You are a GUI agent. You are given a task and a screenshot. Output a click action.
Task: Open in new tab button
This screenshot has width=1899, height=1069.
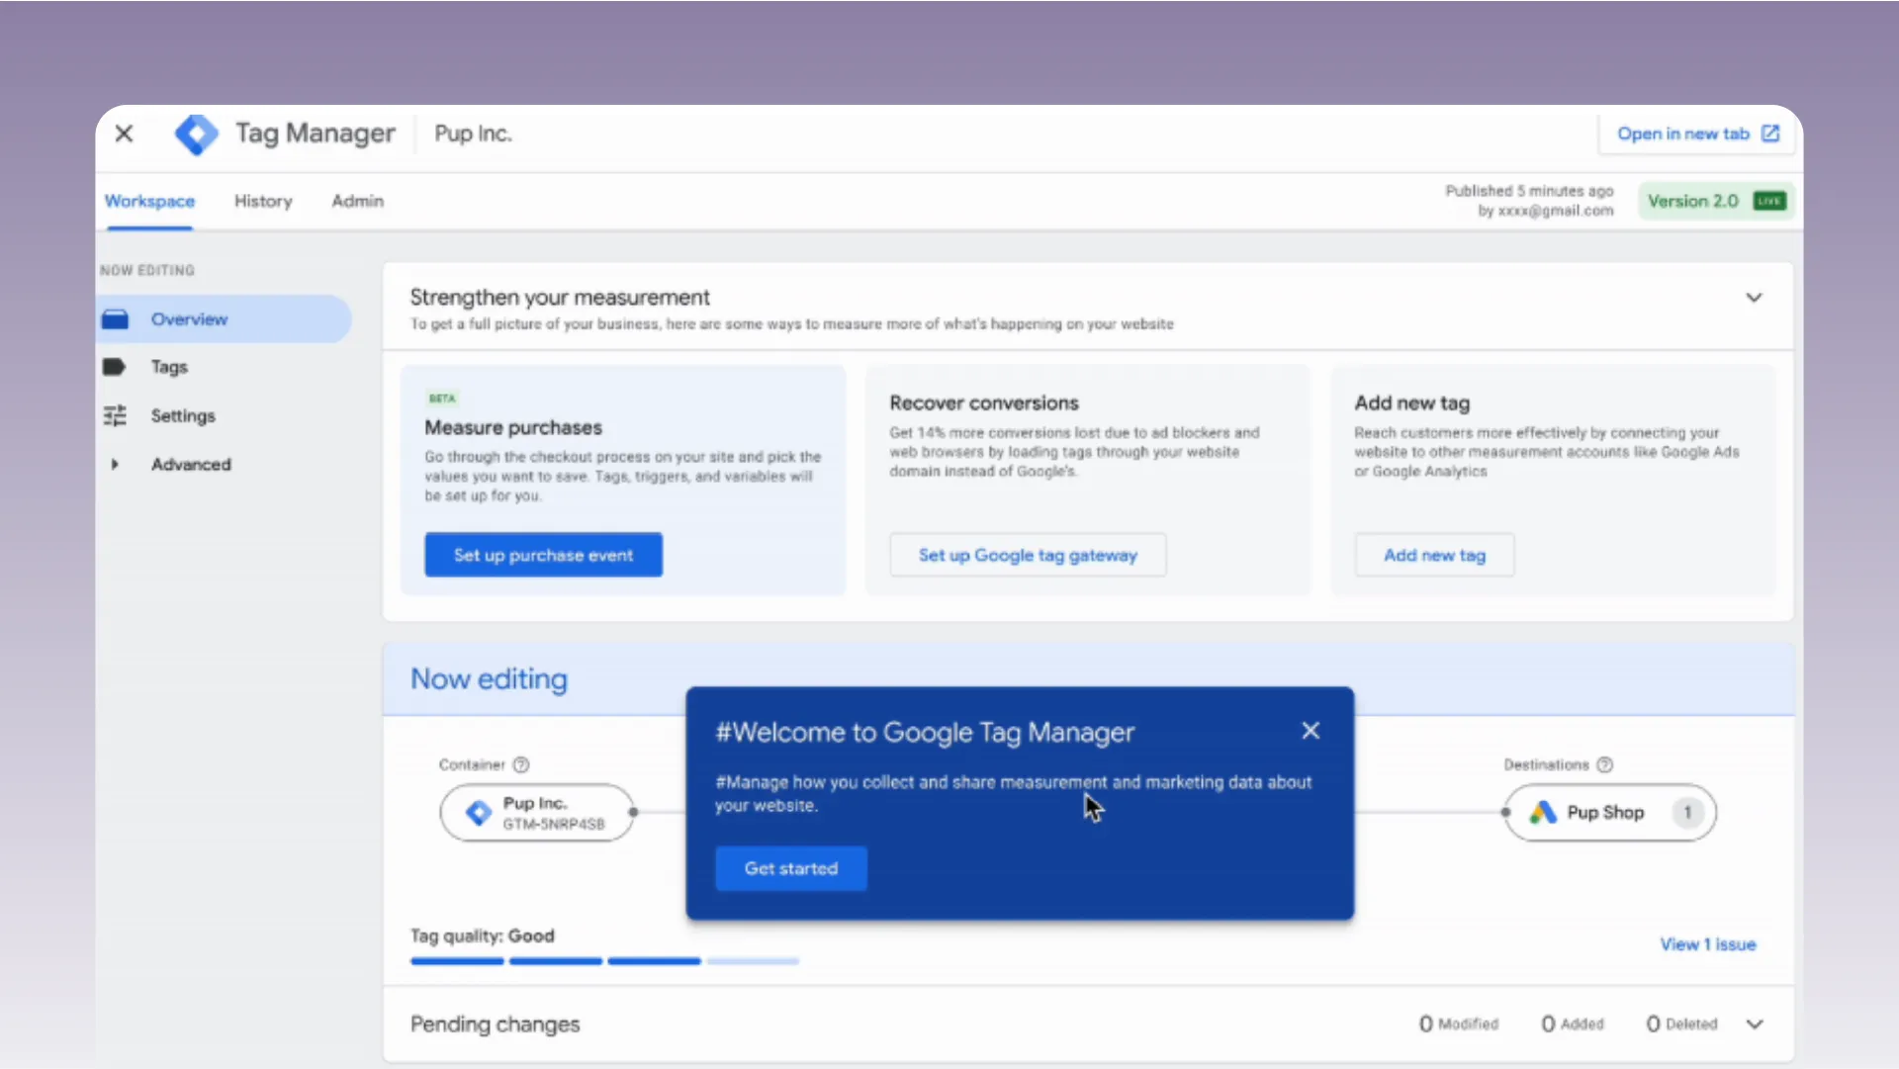pyautogui.click(x=1698, y=134)
